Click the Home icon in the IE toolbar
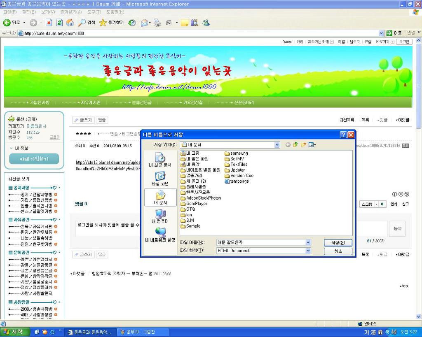Screen dimensions: 422x337 (70, 23)
